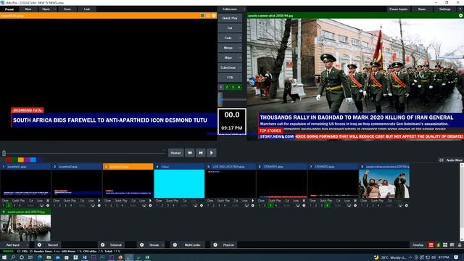Click the External settings gear icon

pos(103,245)
